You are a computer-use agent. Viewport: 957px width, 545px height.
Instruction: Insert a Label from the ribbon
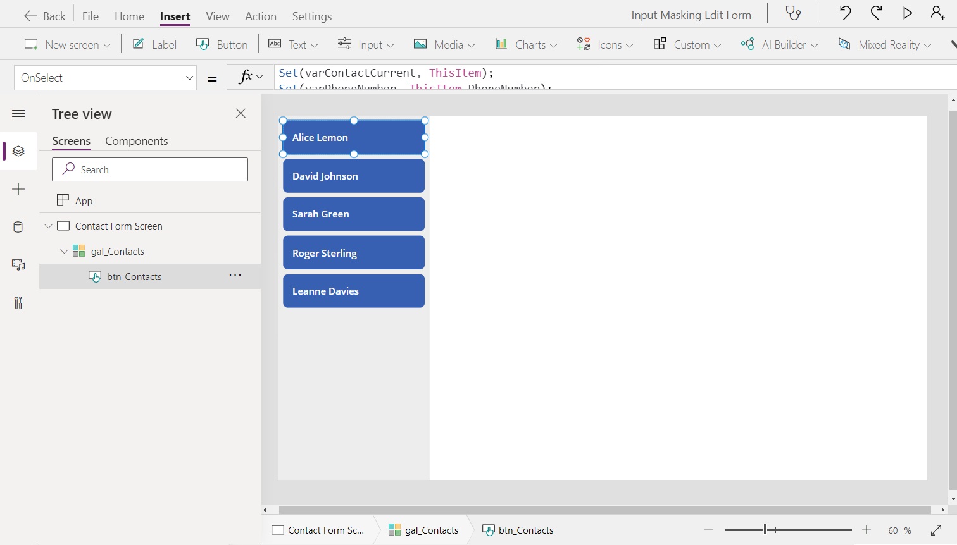click(x=154, y=44)
